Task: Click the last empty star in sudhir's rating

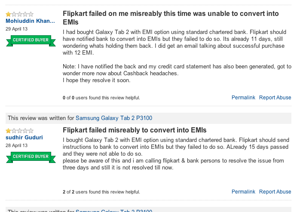Action: 31,131
